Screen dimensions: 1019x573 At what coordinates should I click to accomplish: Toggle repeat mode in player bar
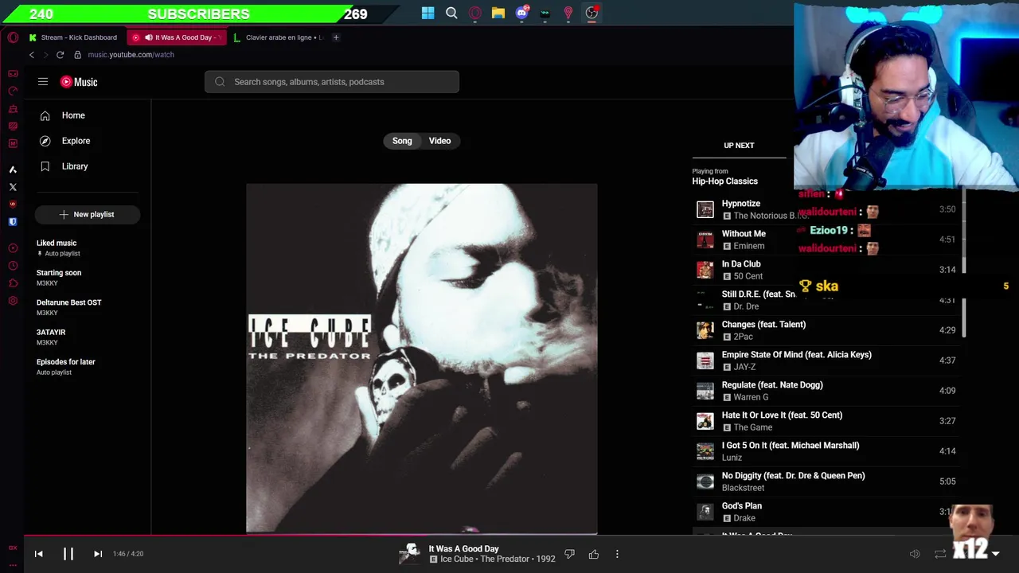tap(940, 554)
